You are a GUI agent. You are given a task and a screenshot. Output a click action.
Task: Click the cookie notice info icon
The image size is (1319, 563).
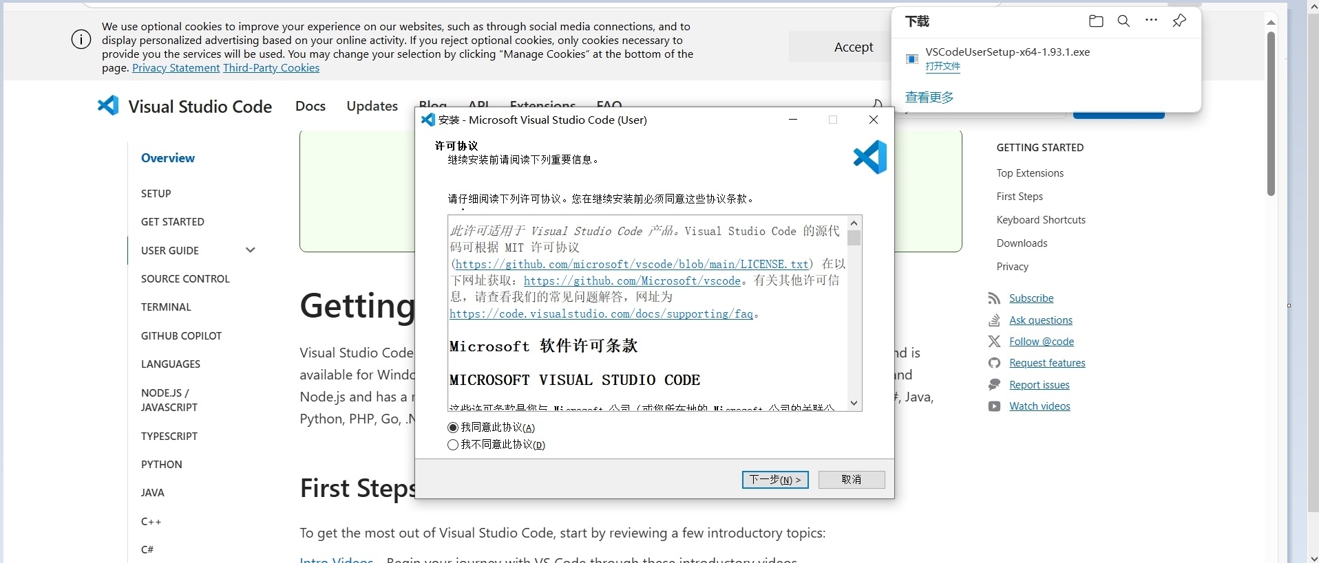pos(81,40)
